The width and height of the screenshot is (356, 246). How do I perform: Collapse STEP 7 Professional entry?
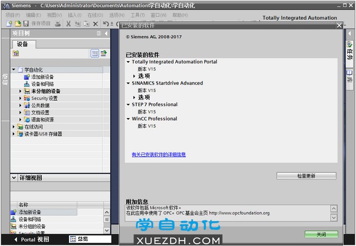[x=128, y=105]
